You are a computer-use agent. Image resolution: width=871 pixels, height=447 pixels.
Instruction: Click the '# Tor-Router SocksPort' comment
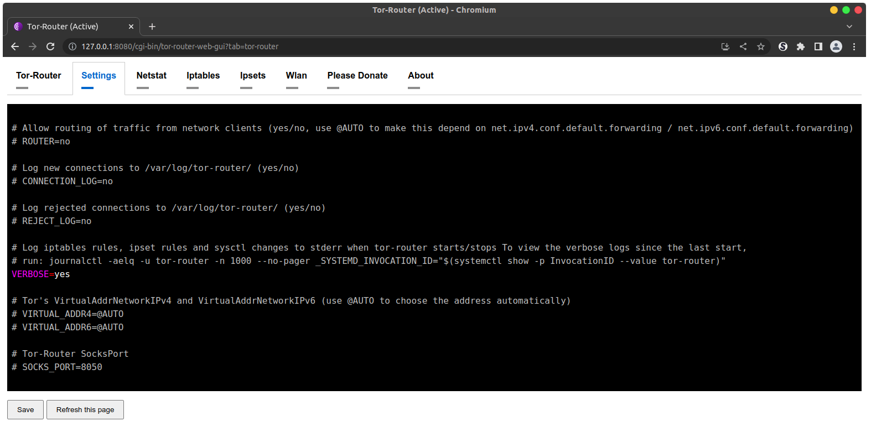(x=70, y=354)
